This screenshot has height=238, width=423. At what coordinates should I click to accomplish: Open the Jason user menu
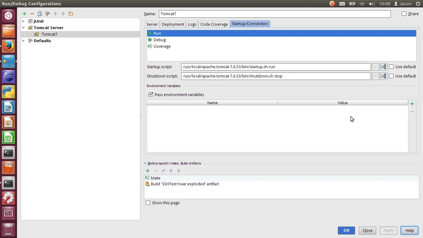403,4
